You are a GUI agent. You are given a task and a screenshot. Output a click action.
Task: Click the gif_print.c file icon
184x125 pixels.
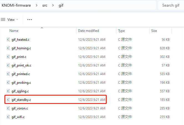(x=8, y=57)
